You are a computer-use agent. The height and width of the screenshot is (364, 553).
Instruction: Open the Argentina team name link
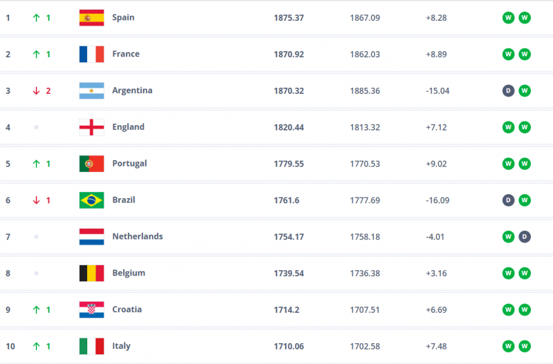132,90
